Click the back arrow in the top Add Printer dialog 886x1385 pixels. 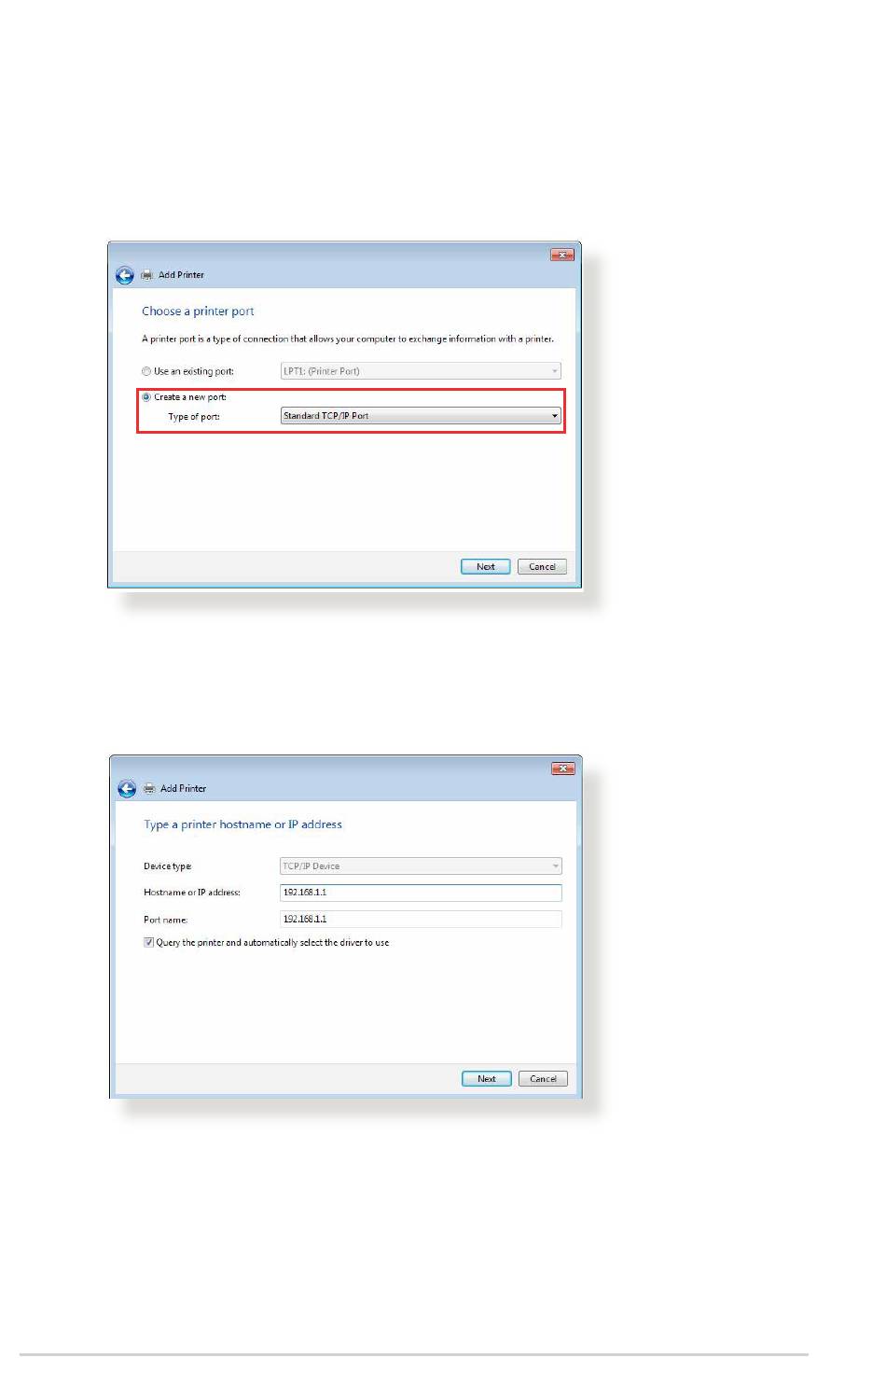click(x=125, y=275)
